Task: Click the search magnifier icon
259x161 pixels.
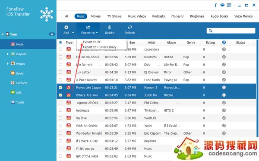Action: coord(211,31)
